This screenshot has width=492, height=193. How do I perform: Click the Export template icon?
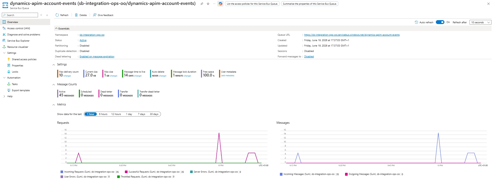coord(9,90)
